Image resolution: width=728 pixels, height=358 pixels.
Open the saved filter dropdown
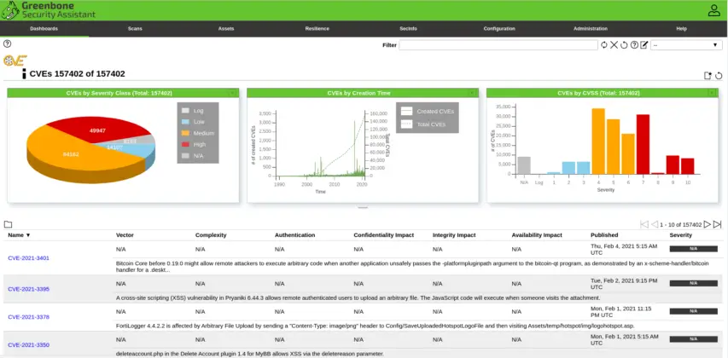pos(686,45)
